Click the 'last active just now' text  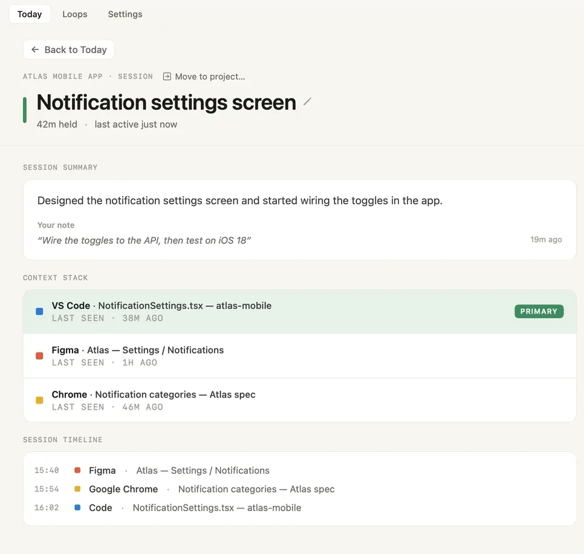point(135,124)
